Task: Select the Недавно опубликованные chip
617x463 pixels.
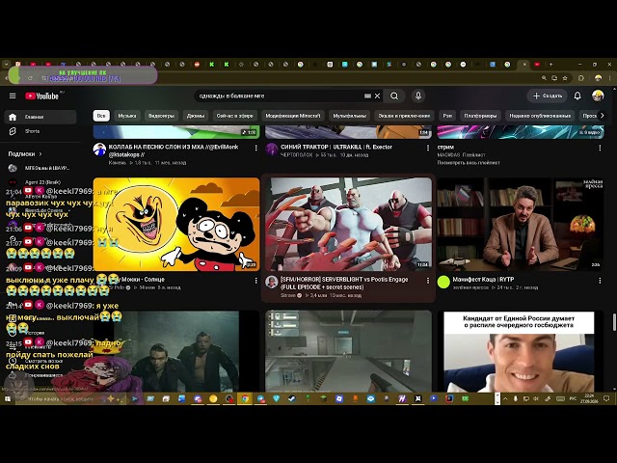Action: tap(540, 116)
